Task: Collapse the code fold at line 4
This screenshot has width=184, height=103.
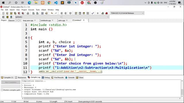Action: click(x=29, y=37)
